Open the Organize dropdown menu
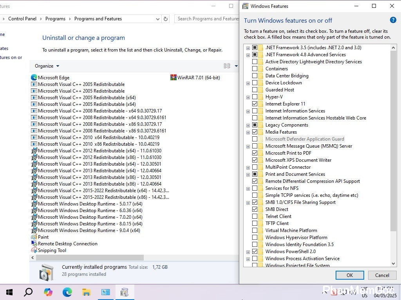This screenshot has height=300, width=401. [x=47, y=66]
